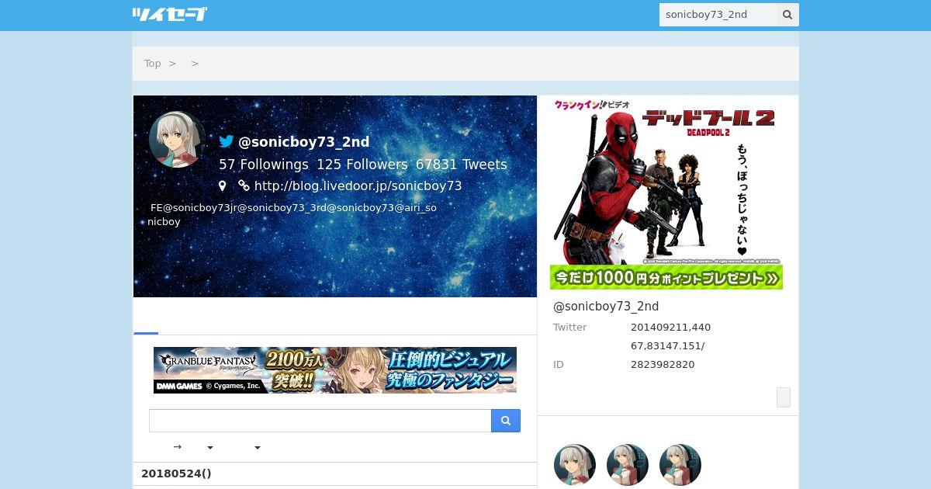Open the second dropdown caret below search
Image resolution: width=931 pixels, height=489 pixels.
pos(258,448)
